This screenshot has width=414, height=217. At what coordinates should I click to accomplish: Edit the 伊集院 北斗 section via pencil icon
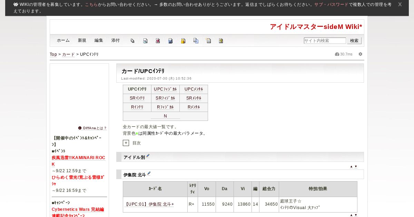149,173
